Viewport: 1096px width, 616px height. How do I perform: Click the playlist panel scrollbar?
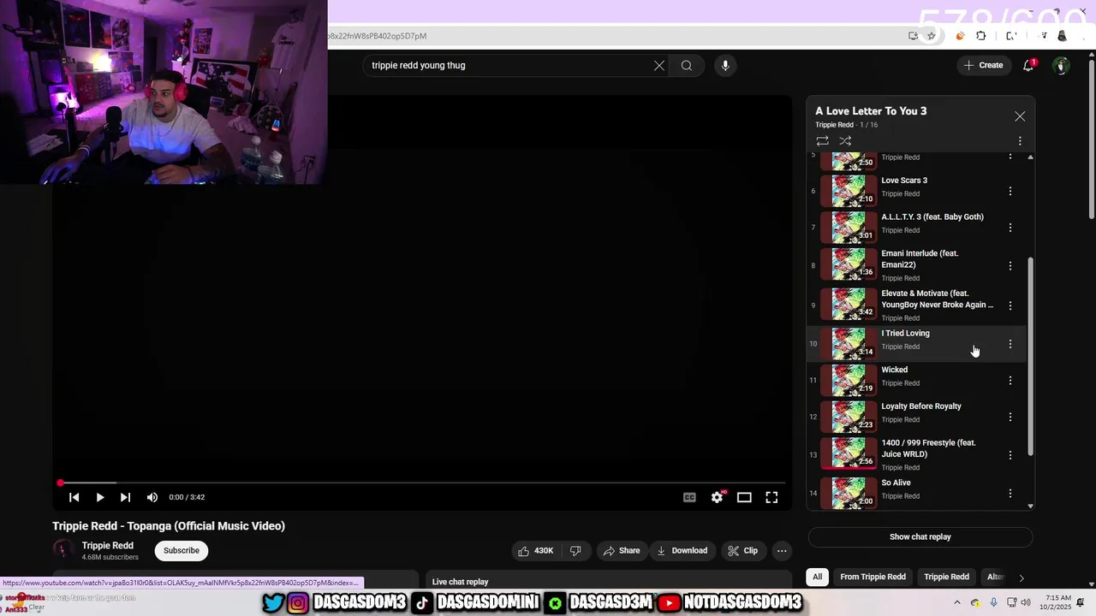1030,356
